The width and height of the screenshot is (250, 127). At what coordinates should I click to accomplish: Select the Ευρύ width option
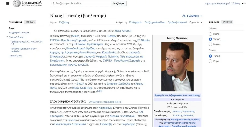point(210,61)
